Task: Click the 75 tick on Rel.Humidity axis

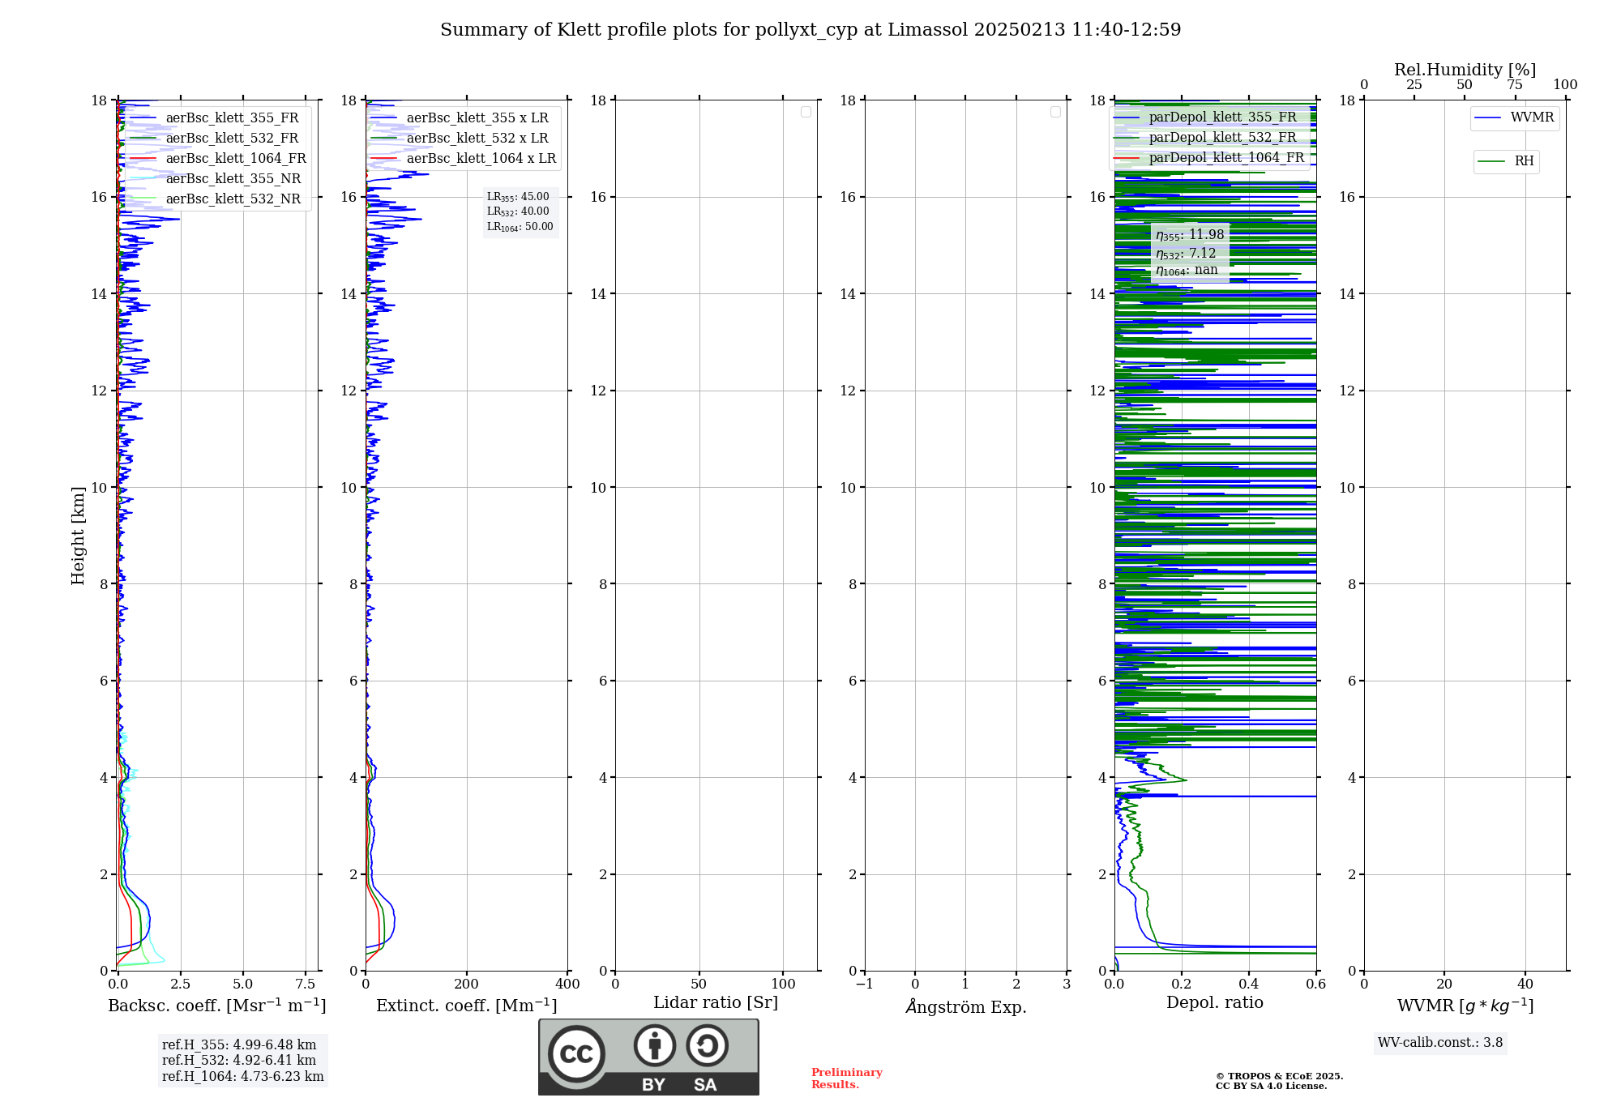Action: point(1515,85)
